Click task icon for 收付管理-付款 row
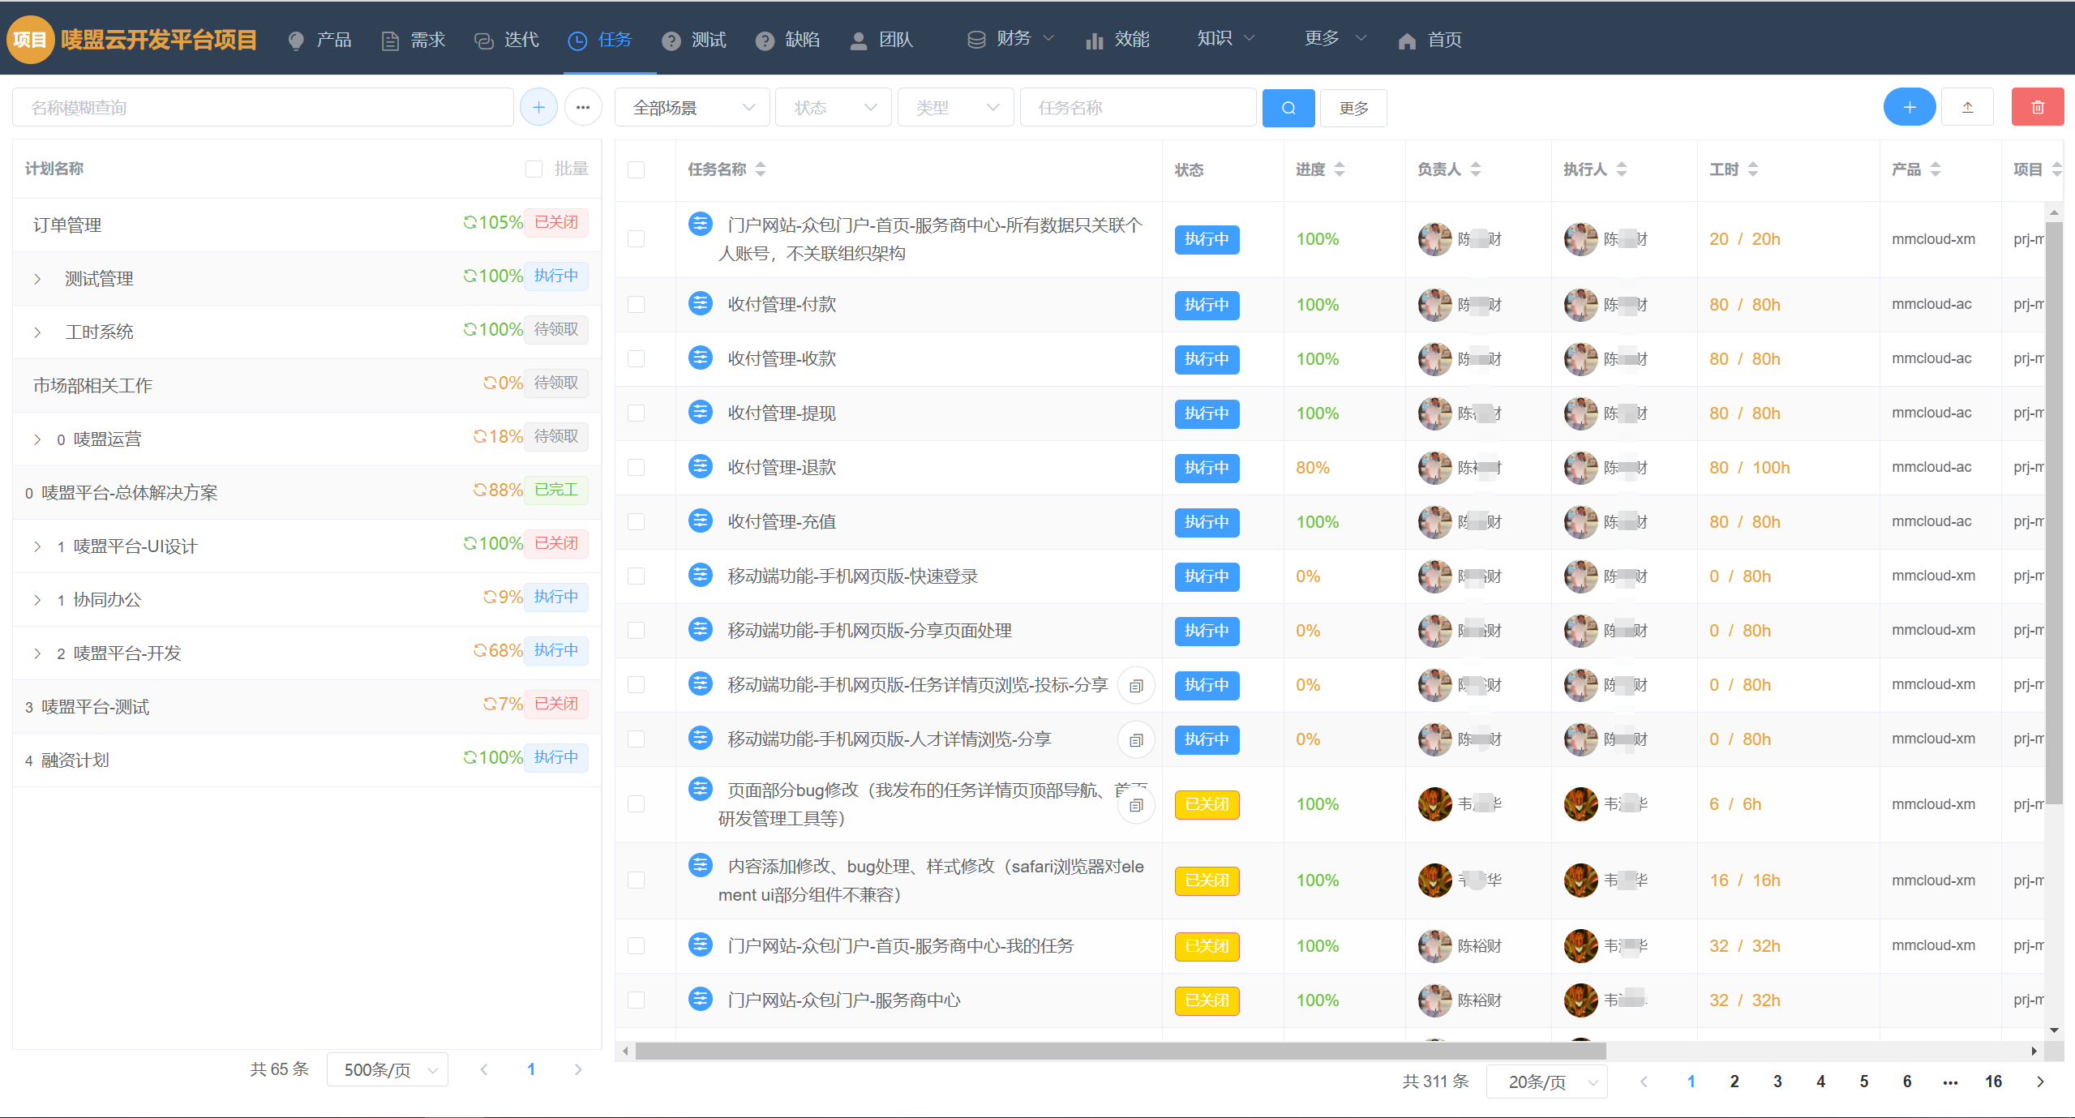This screenshot has height=1118, width=2075. [x=700, y=304]
